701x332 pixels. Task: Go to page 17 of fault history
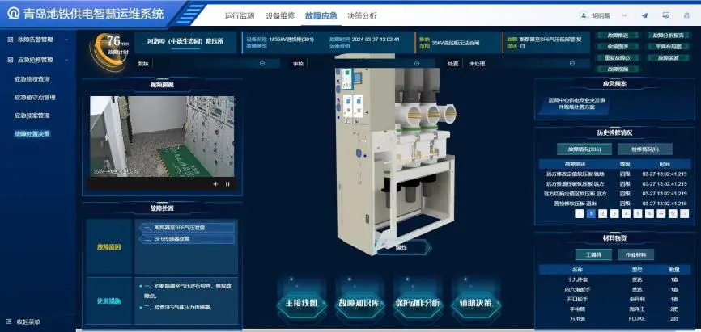coord(673,214)
